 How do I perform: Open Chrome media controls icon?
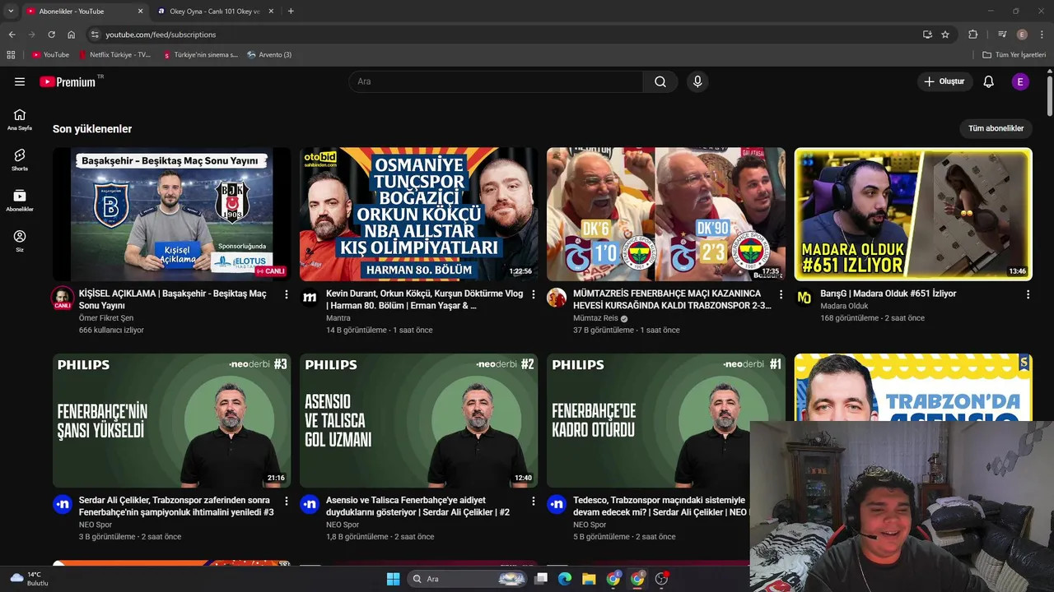click(1002, 35)
